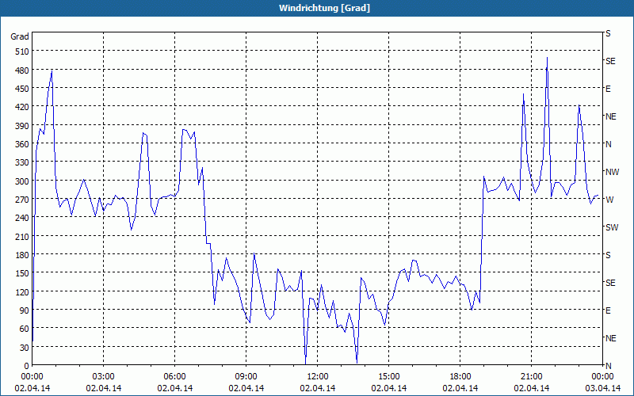Click the SE compass label level with 480
The image size is (634, 396).
(x=610, y=62)
